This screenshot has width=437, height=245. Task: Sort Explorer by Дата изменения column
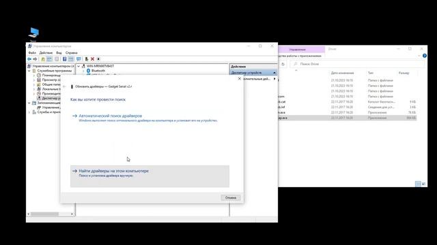point(342,73)
